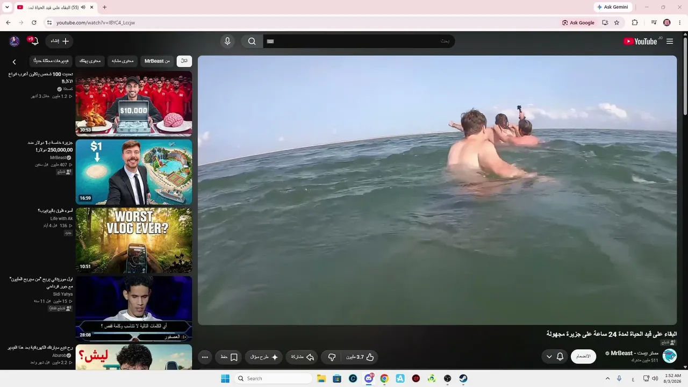This screenshot has width=688, height=387.
Task: Open Chrome three-dot menu
Action: [680, 23]
